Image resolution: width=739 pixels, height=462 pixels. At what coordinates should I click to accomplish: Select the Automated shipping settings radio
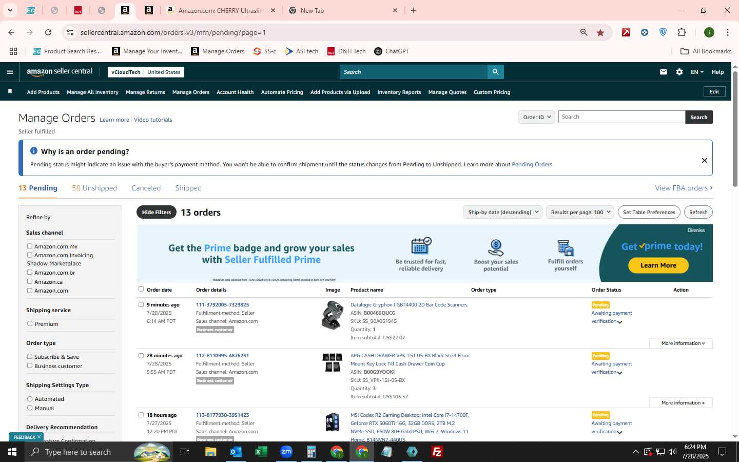(x=30, y=399)
